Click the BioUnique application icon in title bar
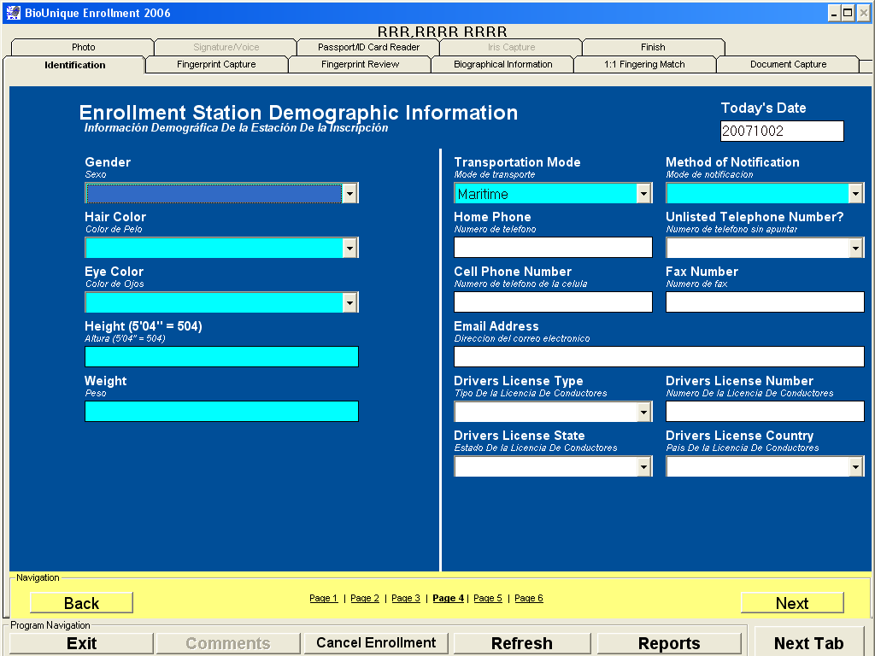 point(13,12)
